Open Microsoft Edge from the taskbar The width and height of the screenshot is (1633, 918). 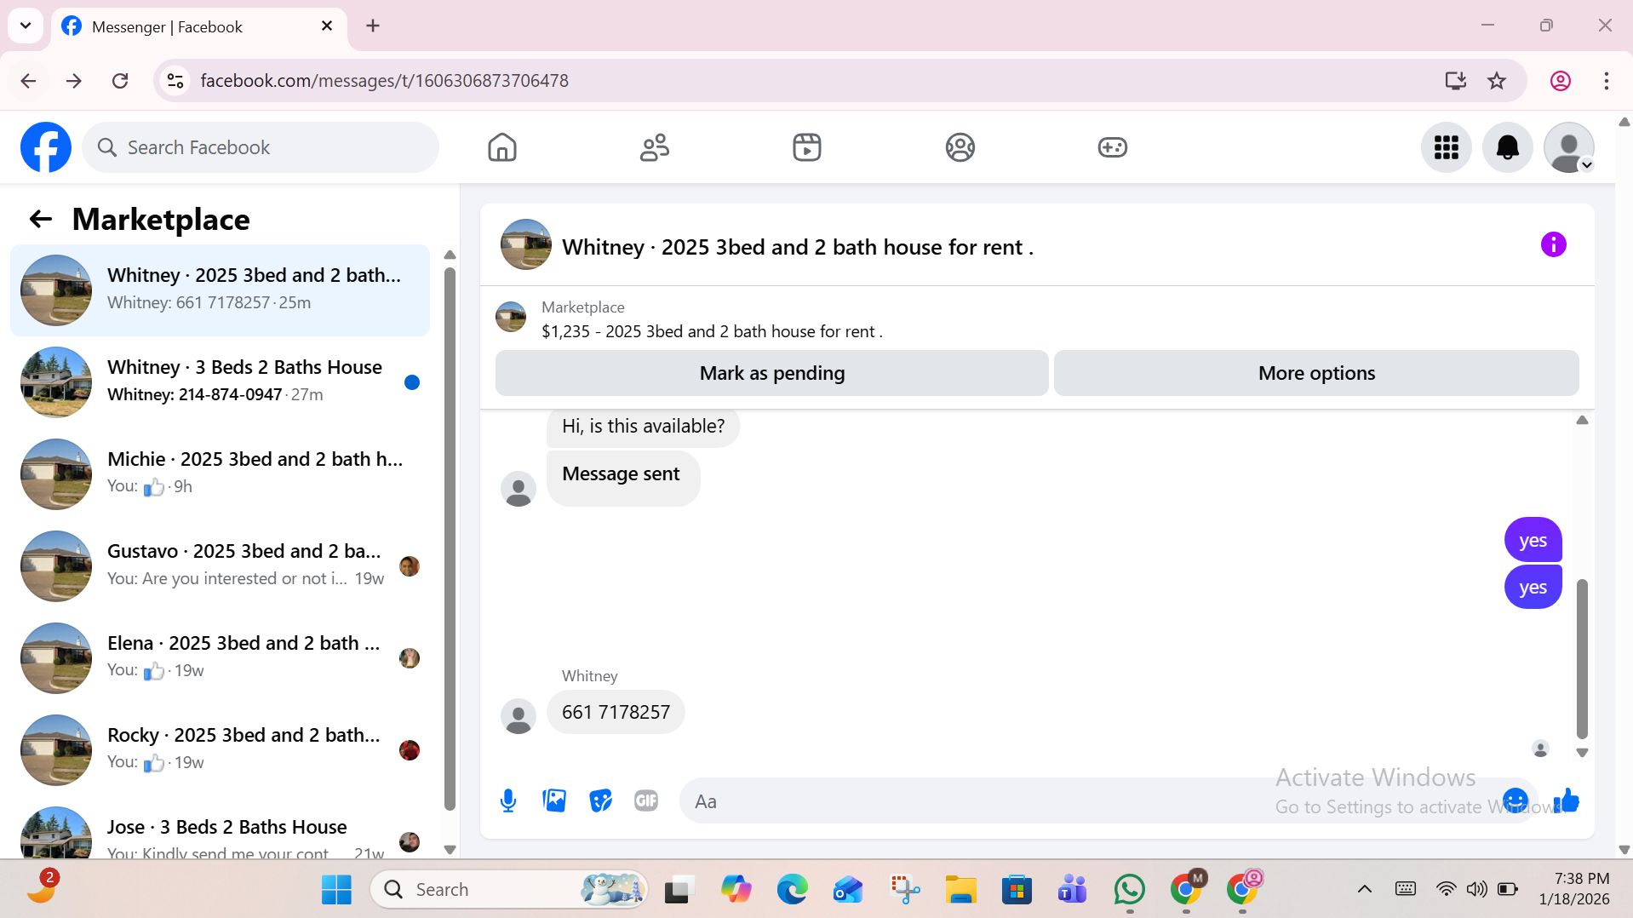[x=792, y=889]
